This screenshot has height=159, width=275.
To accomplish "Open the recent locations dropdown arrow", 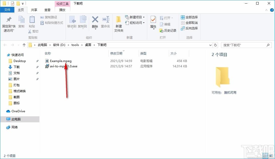I will pyautogui.click(x=18, y=45).
